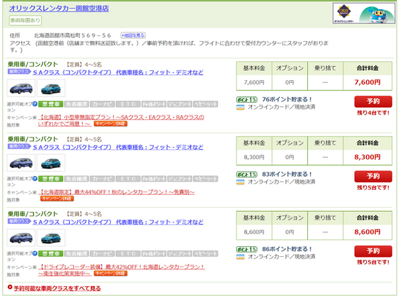Open 最大44%OFF 秋のレンタカープラン campaign link
The height and width of the screenshot is (296, 398).
coord(116,192)
